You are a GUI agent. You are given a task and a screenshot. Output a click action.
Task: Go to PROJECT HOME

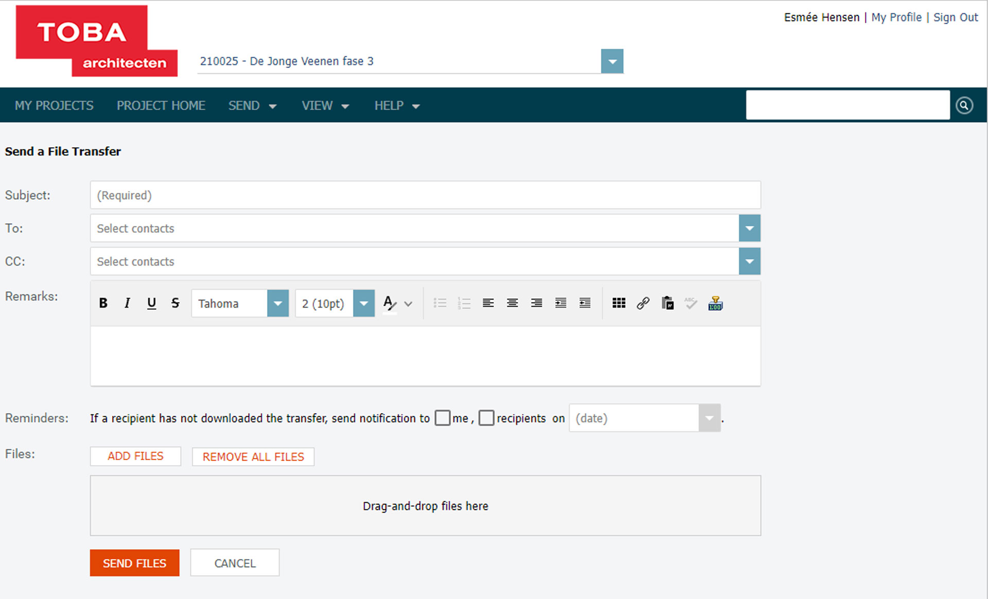161,105
